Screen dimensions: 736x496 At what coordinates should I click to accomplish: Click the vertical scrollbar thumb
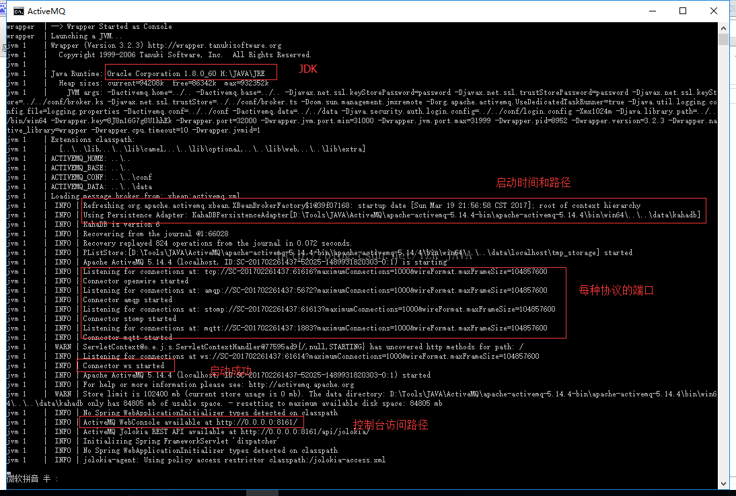tap(723, 40)
